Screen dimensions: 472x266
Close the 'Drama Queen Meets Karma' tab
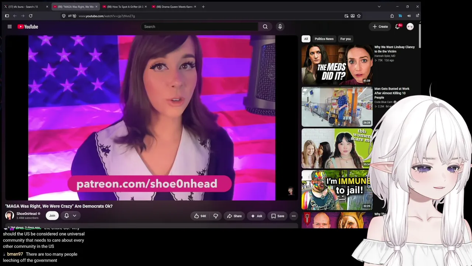coord(195,7)
